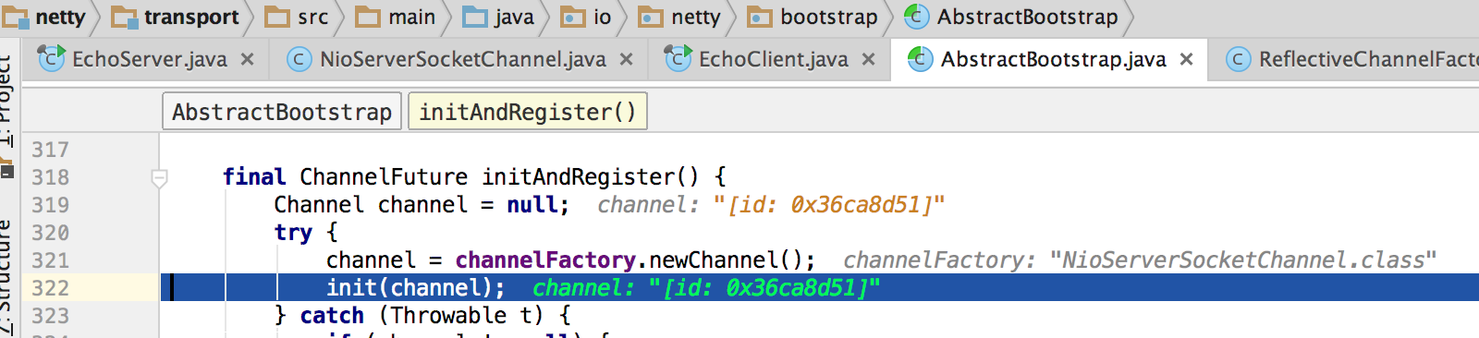Switch to the EchoServer.java tab
This screenshot has width=1479, height=338.
click(x=149, y=59)
